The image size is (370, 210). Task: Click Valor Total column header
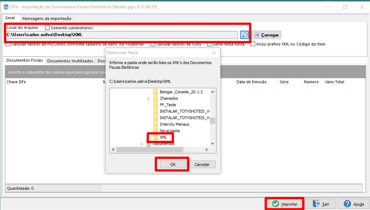(335, 82)
